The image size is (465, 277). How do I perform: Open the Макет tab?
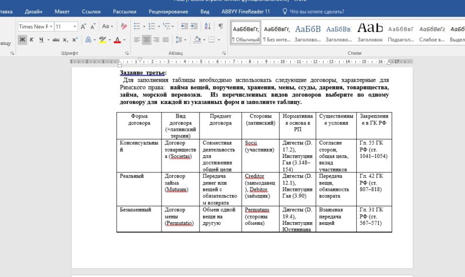(62, 11)
